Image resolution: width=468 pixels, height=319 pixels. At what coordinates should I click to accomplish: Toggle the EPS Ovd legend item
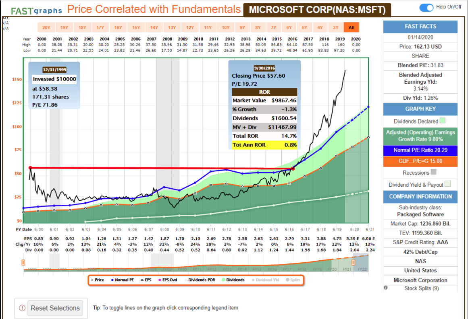pyautogui.click(x=168, y=280)
